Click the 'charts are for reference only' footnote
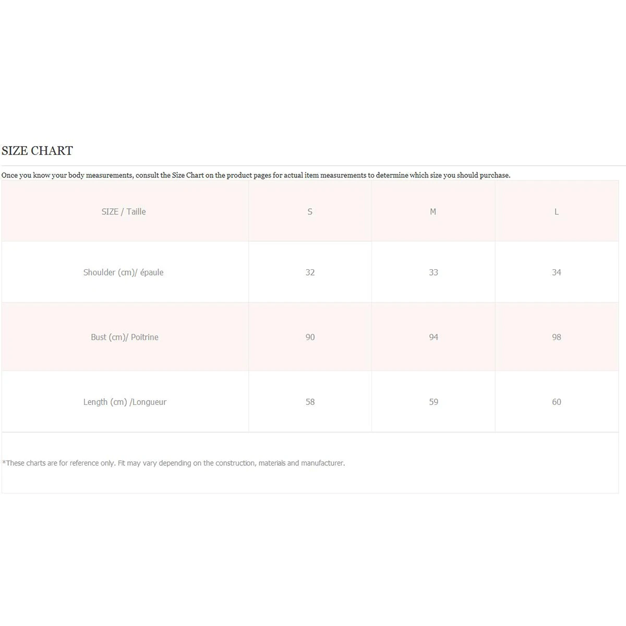 [x=174, y=463]
